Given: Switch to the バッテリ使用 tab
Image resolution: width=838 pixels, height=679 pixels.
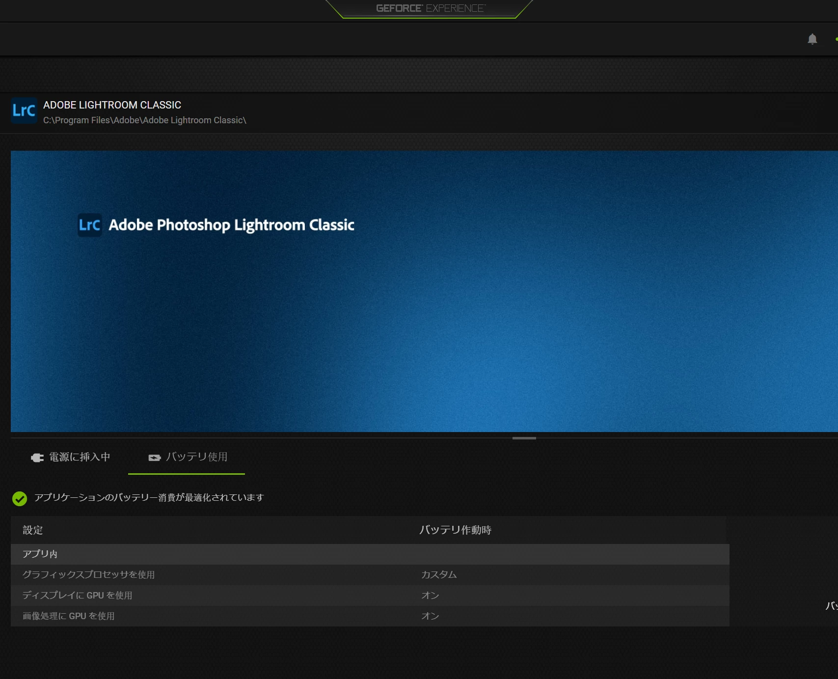Looking at the screenshot, I should [187, 457].
